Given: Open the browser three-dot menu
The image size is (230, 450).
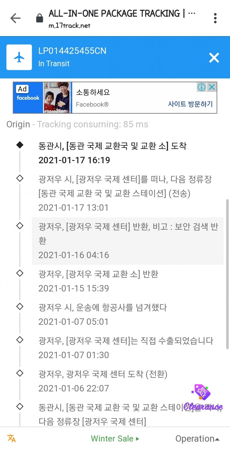Looking at the screenshot, I should (x=215, y=18).
